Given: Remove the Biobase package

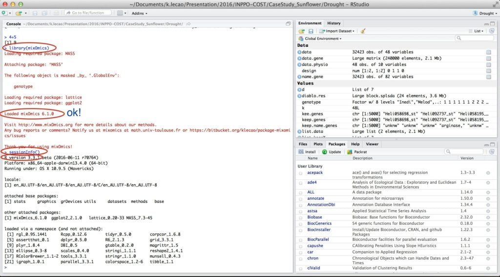Looking at the screenshot, I should [x=488, y=218].
